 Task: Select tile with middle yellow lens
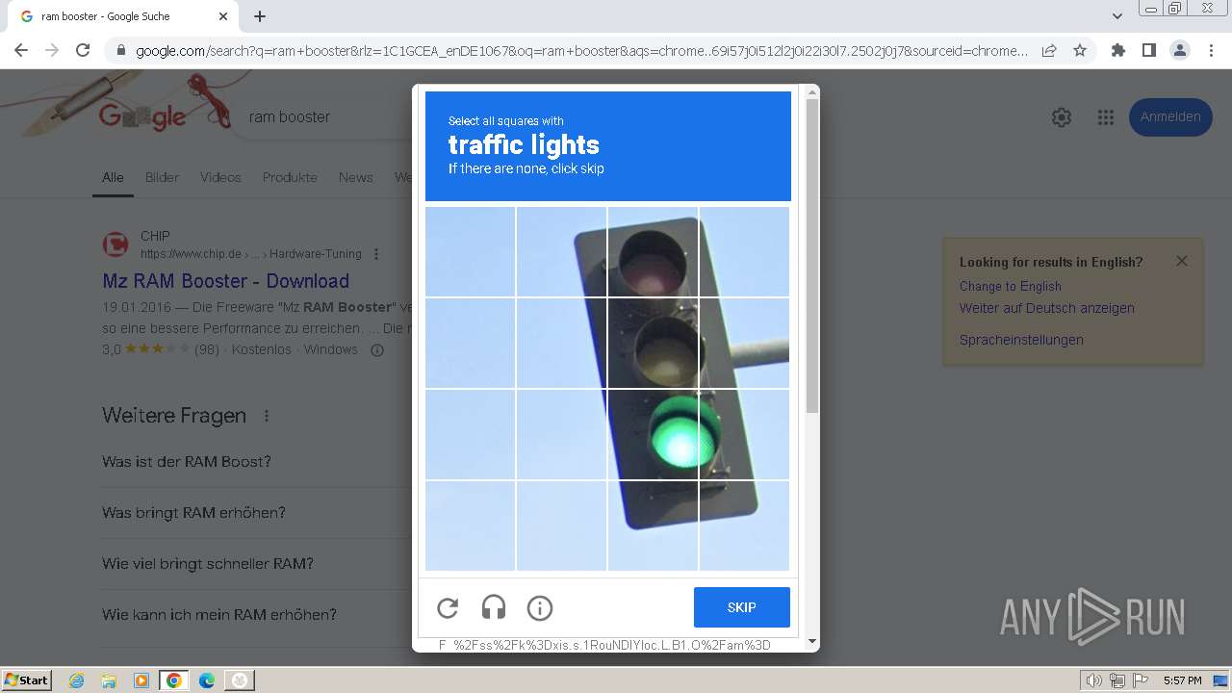coord(653,343)
